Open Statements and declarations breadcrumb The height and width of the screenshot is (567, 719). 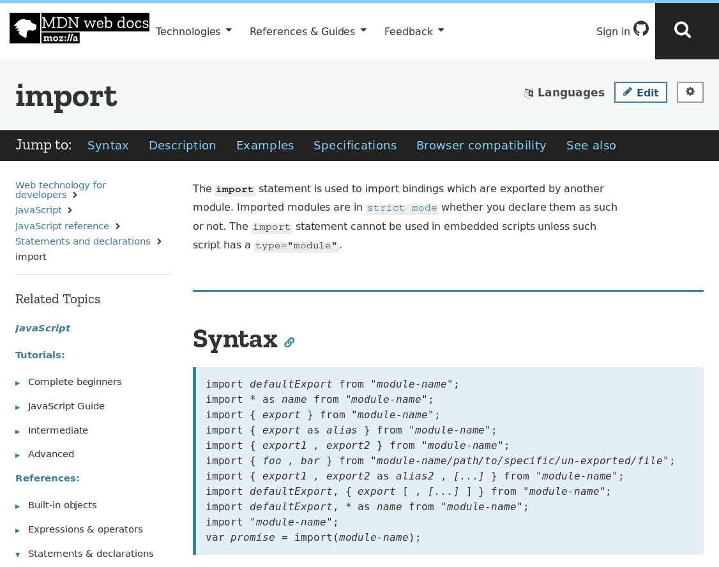[83, 241]
